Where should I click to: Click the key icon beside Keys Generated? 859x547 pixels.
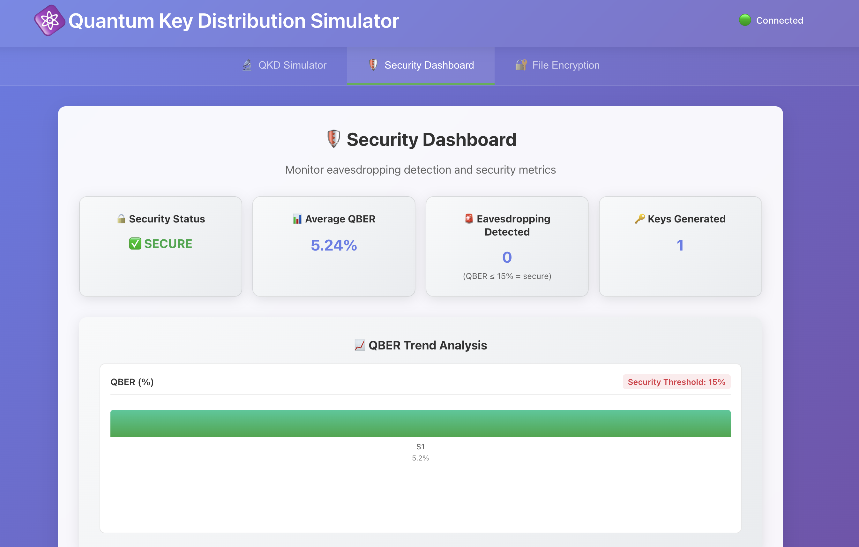click(639, 218)
